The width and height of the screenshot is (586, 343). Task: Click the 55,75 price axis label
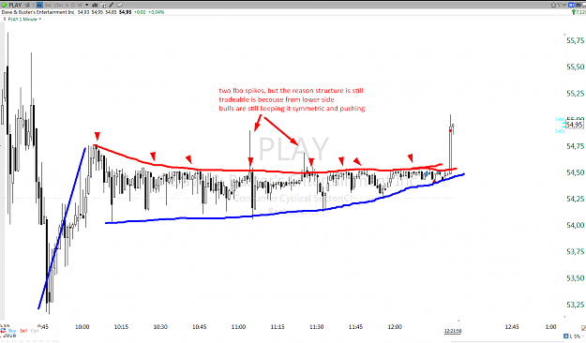pos(575,40)
